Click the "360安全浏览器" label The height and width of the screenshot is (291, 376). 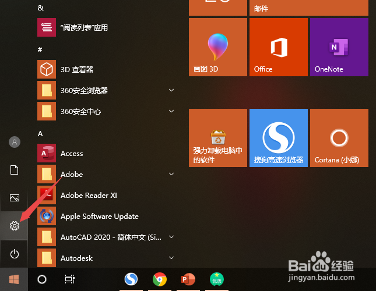pos(84,90)
